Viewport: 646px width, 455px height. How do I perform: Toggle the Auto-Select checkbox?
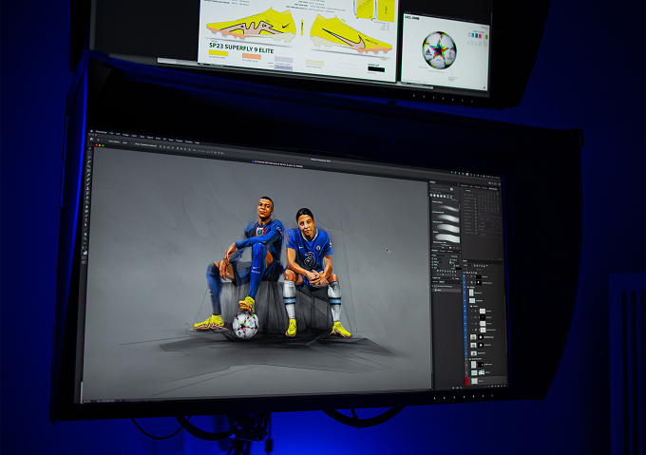tap(105, 141)
